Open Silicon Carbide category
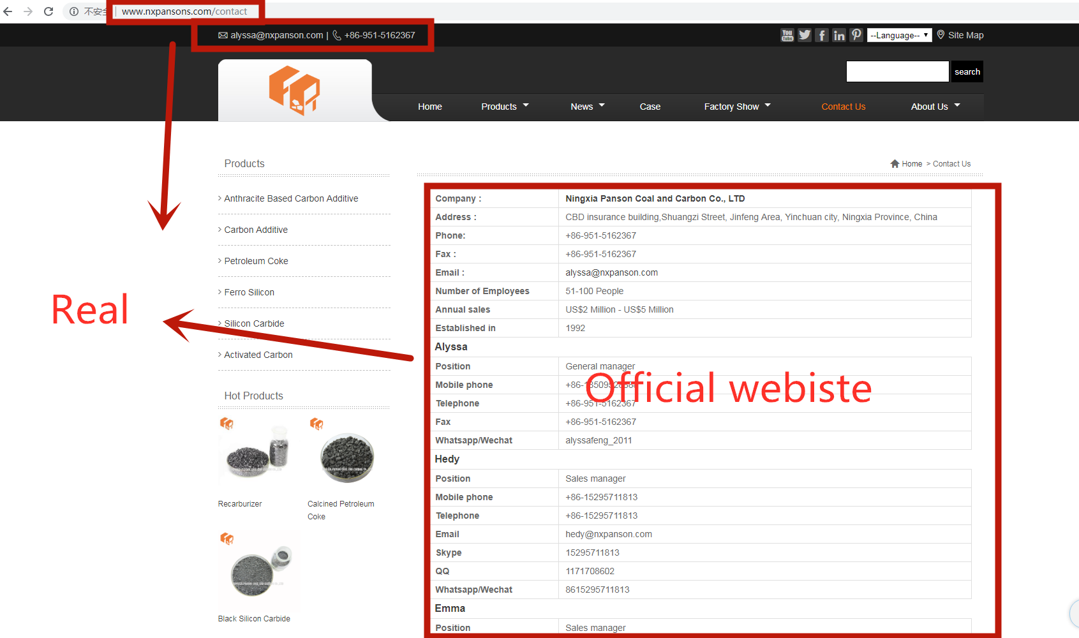This screenshot has height=638, width=1079. coord(254,323)
